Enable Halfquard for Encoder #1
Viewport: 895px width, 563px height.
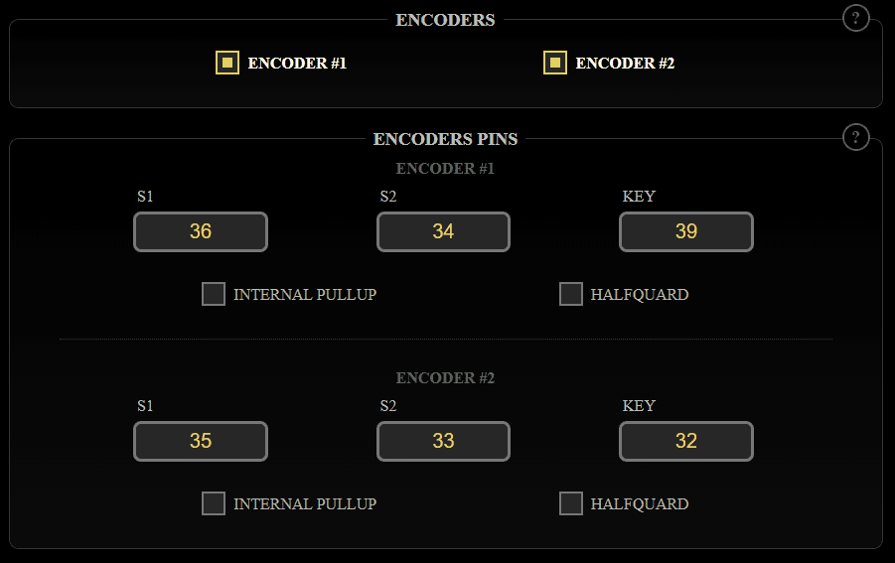(x=571, y=294)
